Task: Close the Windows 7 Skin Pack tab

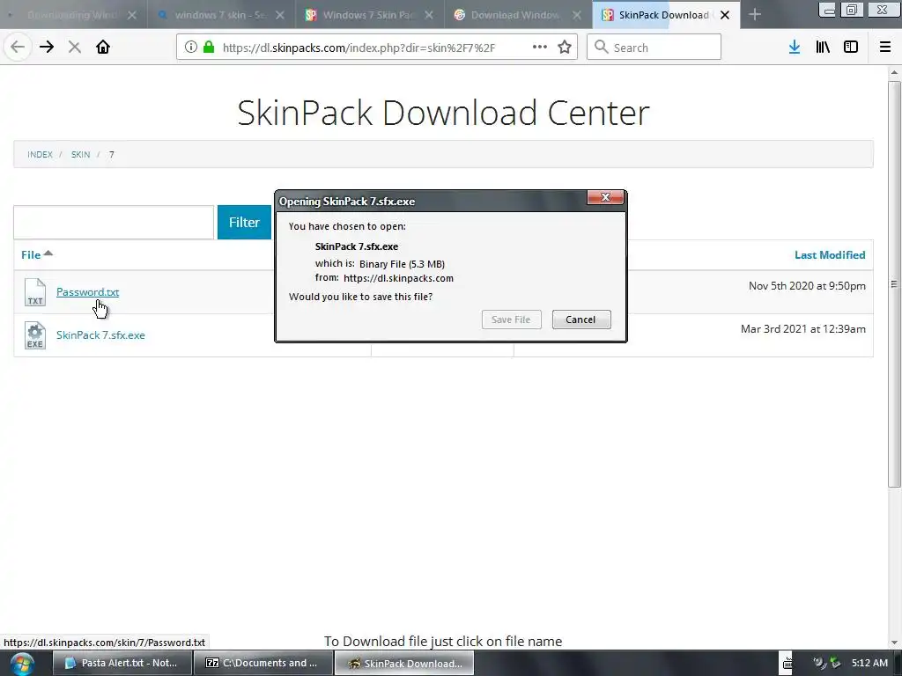Action: point(429,15)
